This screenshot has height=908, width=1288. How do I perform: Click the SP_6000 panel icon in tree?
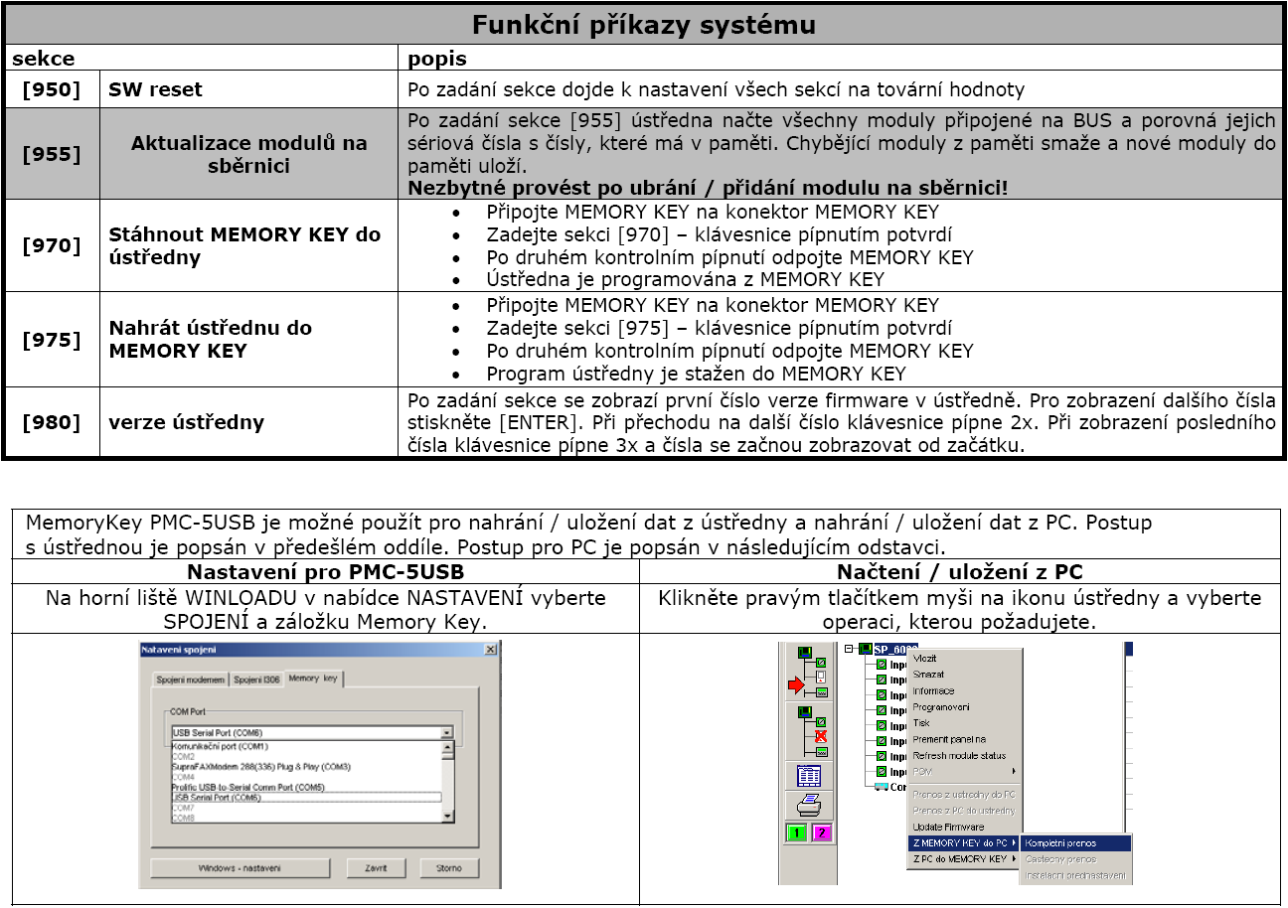[866, 649]
